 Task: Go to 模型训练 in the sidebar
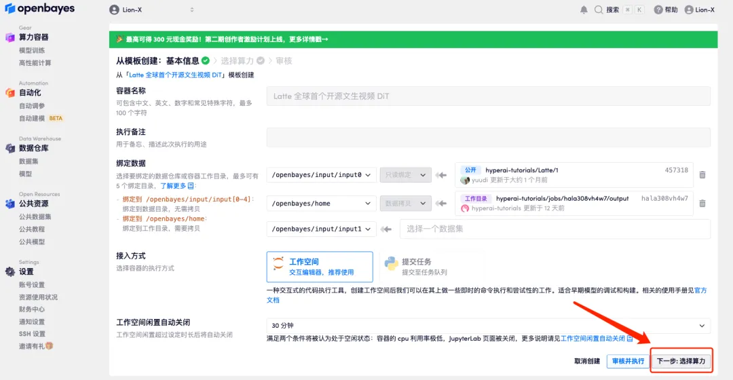click(x=32, y=50)
